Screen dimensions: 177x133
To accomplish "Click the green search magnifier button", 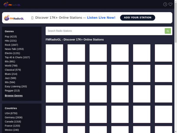I will pyautogui.click(x=168, y=31).
